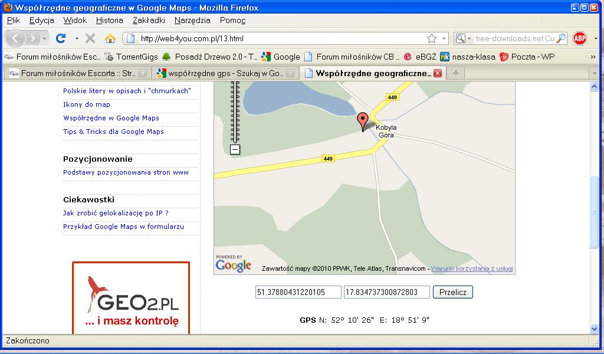The image size is (604, 354).
Task: Open Ikony do map link
Action: (x=87, y=104)
